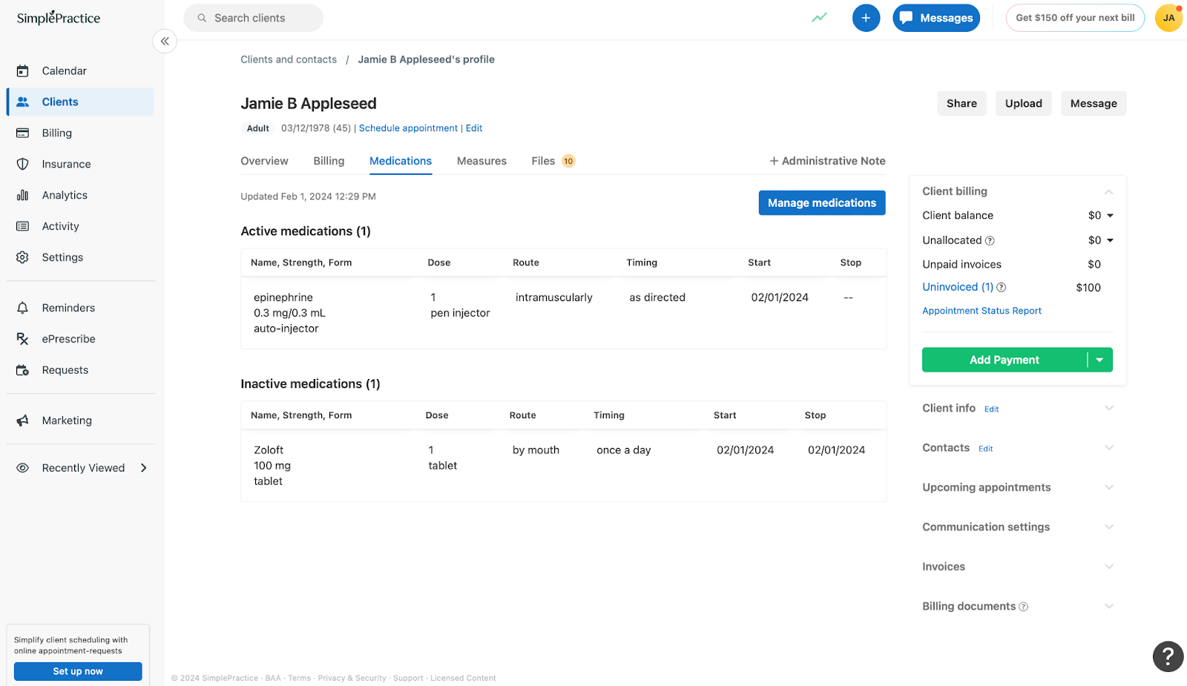The image size is (1187, 686).
Task: Open the Uninvoiced (1) link
Action: [957, 287]
